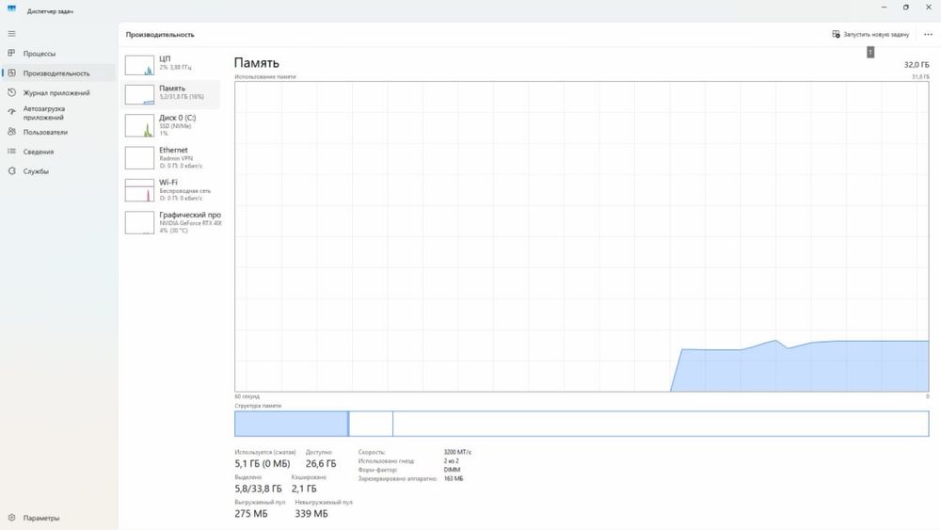
Task: Minimize the Диспетчер задач window
Action: point(884,8)
